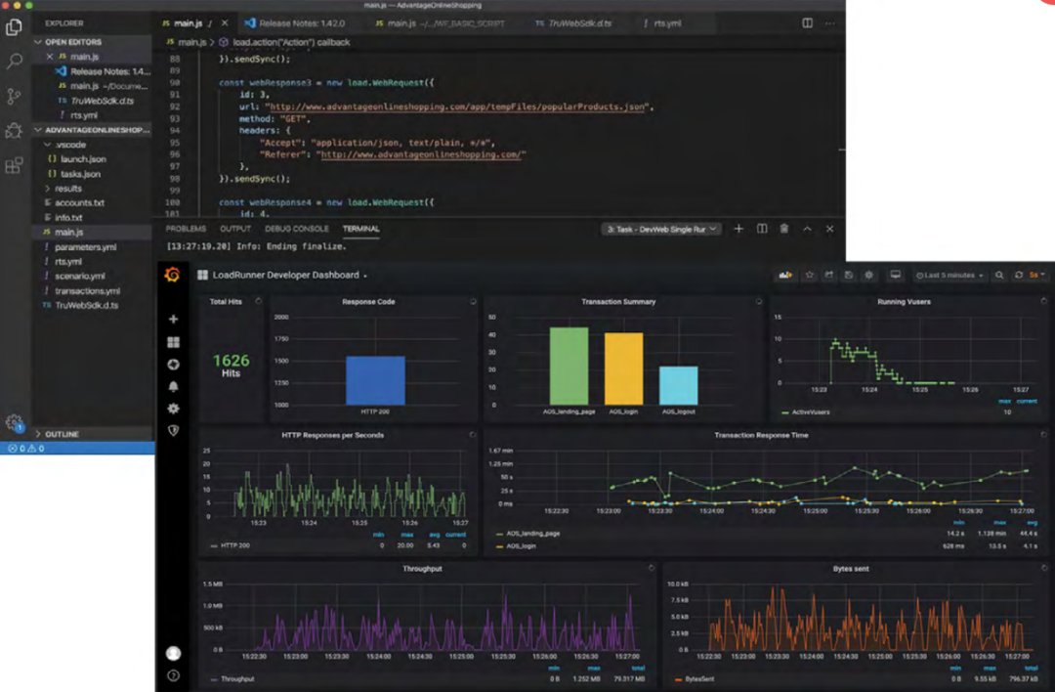
Task: Star the LoadRunner Developer Dashboard
Action: pos(810,275)
